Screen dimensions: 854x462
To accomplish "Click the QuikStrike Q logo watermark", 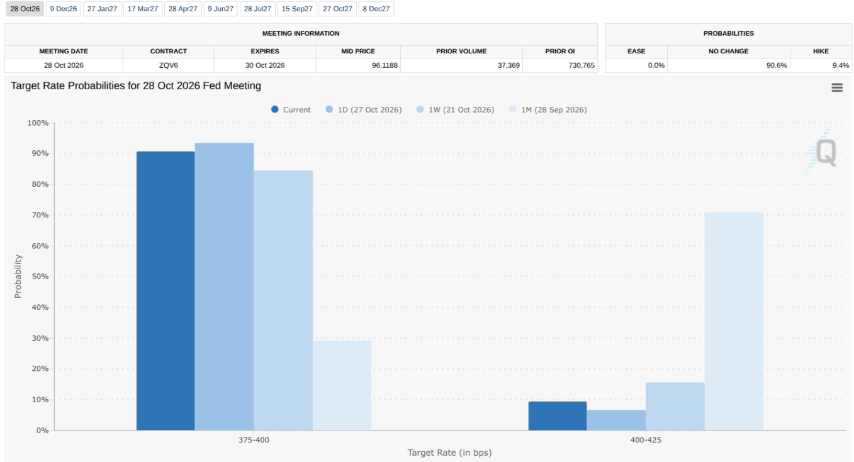I will pyautogui.click(x=822, y=151).
